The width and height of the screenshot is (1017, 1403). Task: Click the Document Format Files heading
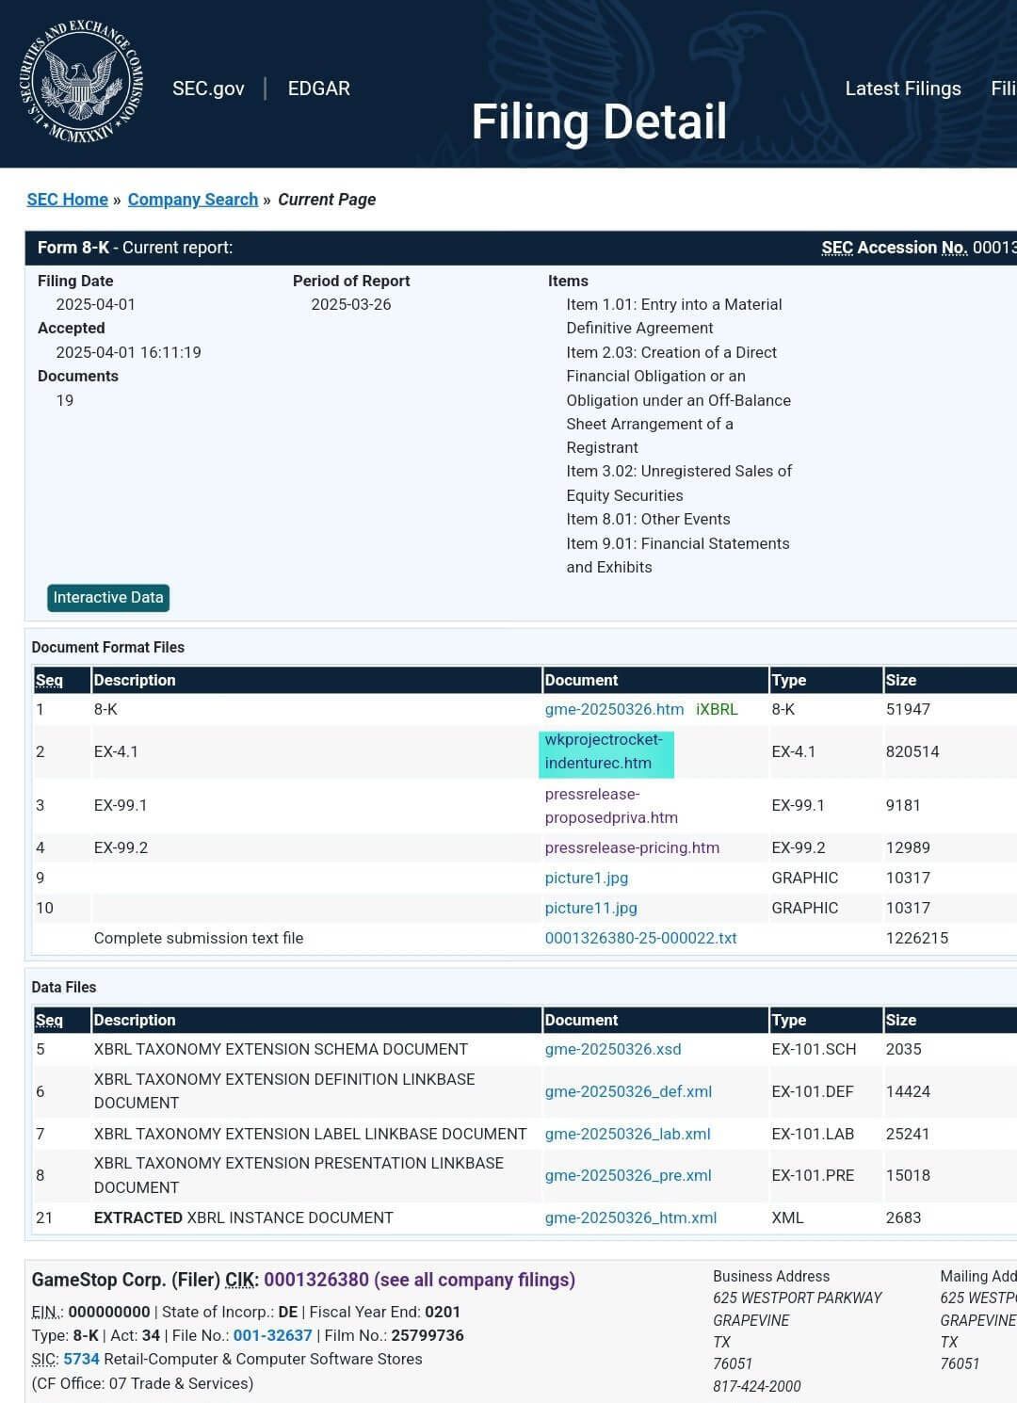pos(108,648)
